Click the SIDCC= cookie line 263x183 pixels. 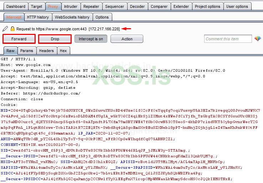click(102, 173)
